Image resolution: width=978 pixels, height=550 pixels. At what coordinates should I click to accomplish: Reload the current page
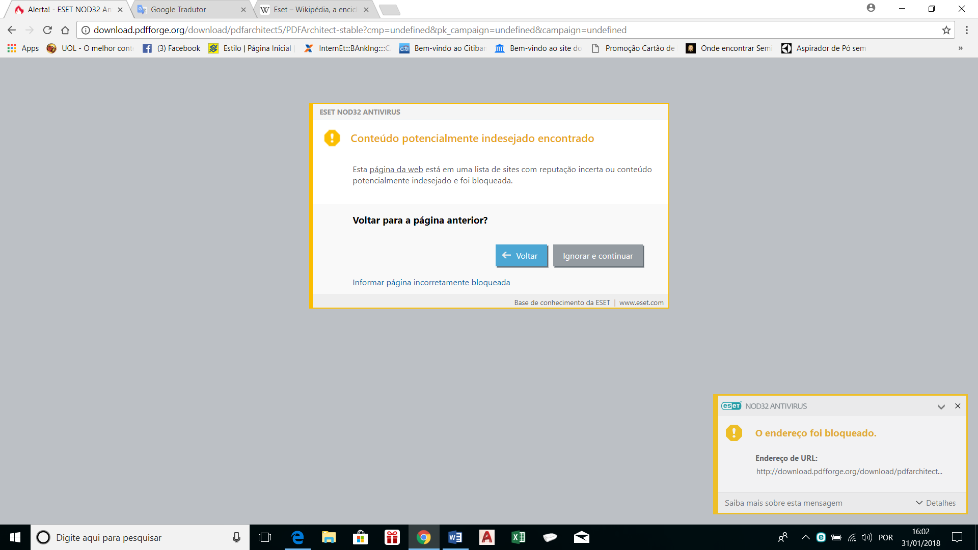[x=47, y=30]
